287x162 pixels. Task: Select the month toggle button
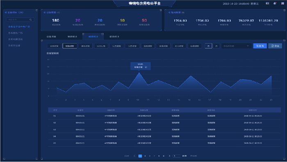click(216, 46)
